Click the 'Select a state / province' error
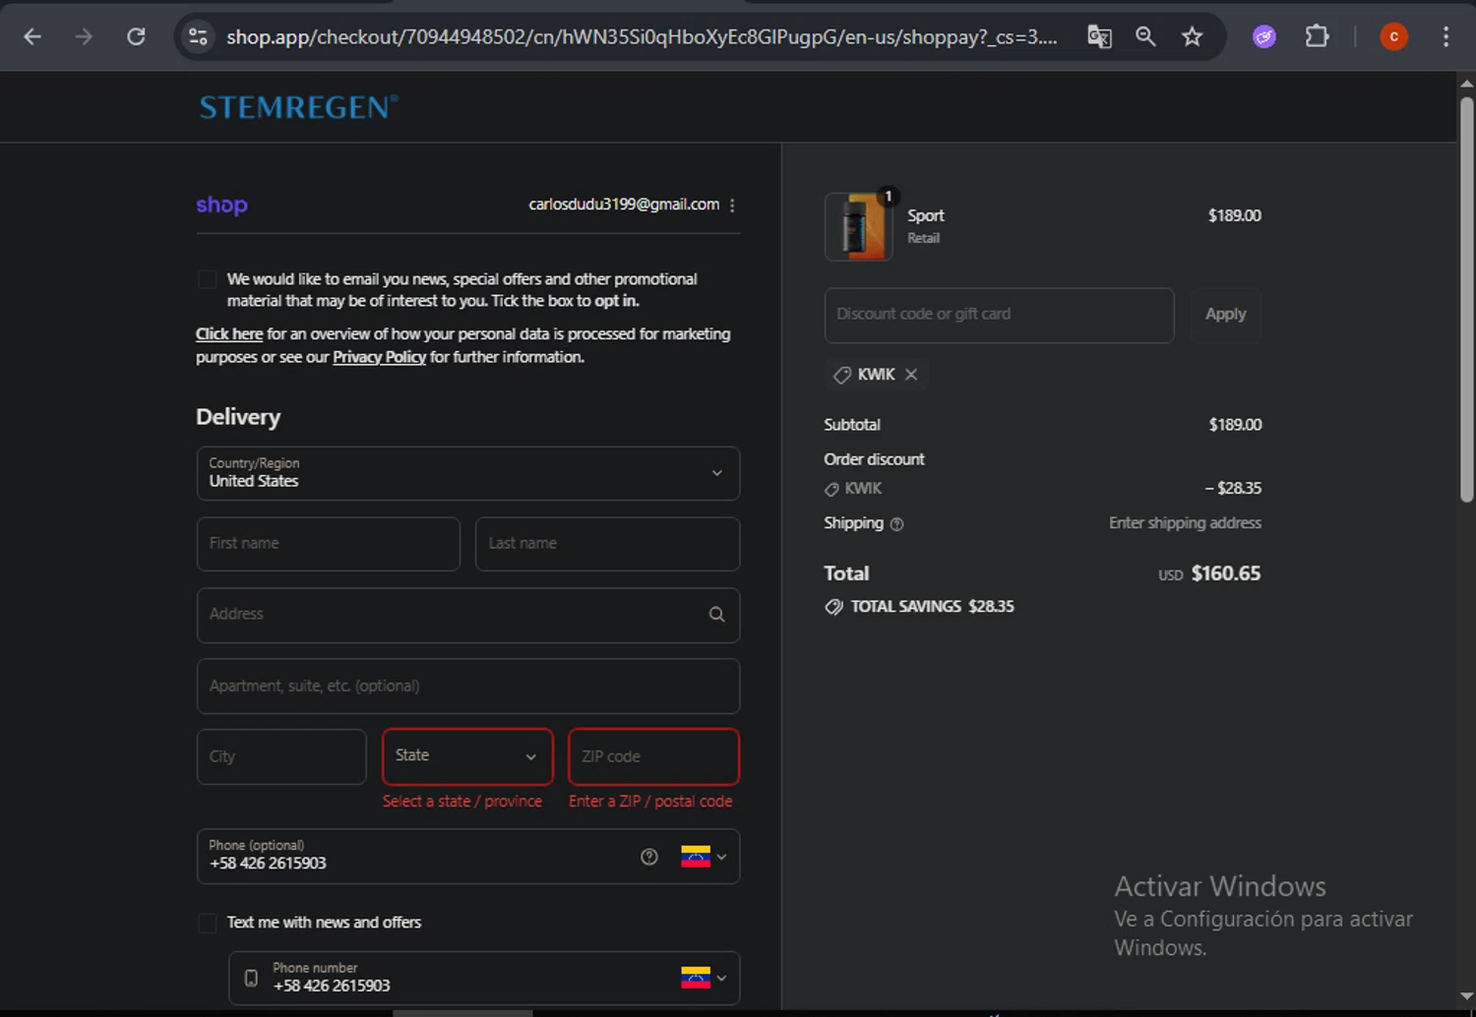 pos(461,802)
